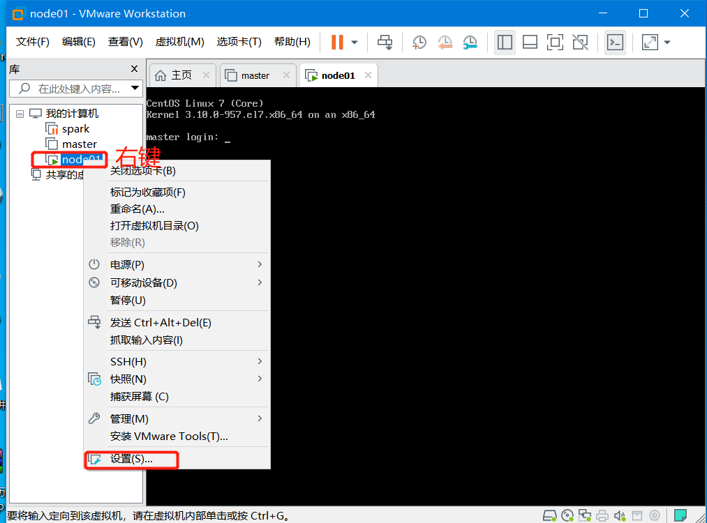Open the 帮助(H) menu
707x523 pixels.
click(x=292, y=42)
